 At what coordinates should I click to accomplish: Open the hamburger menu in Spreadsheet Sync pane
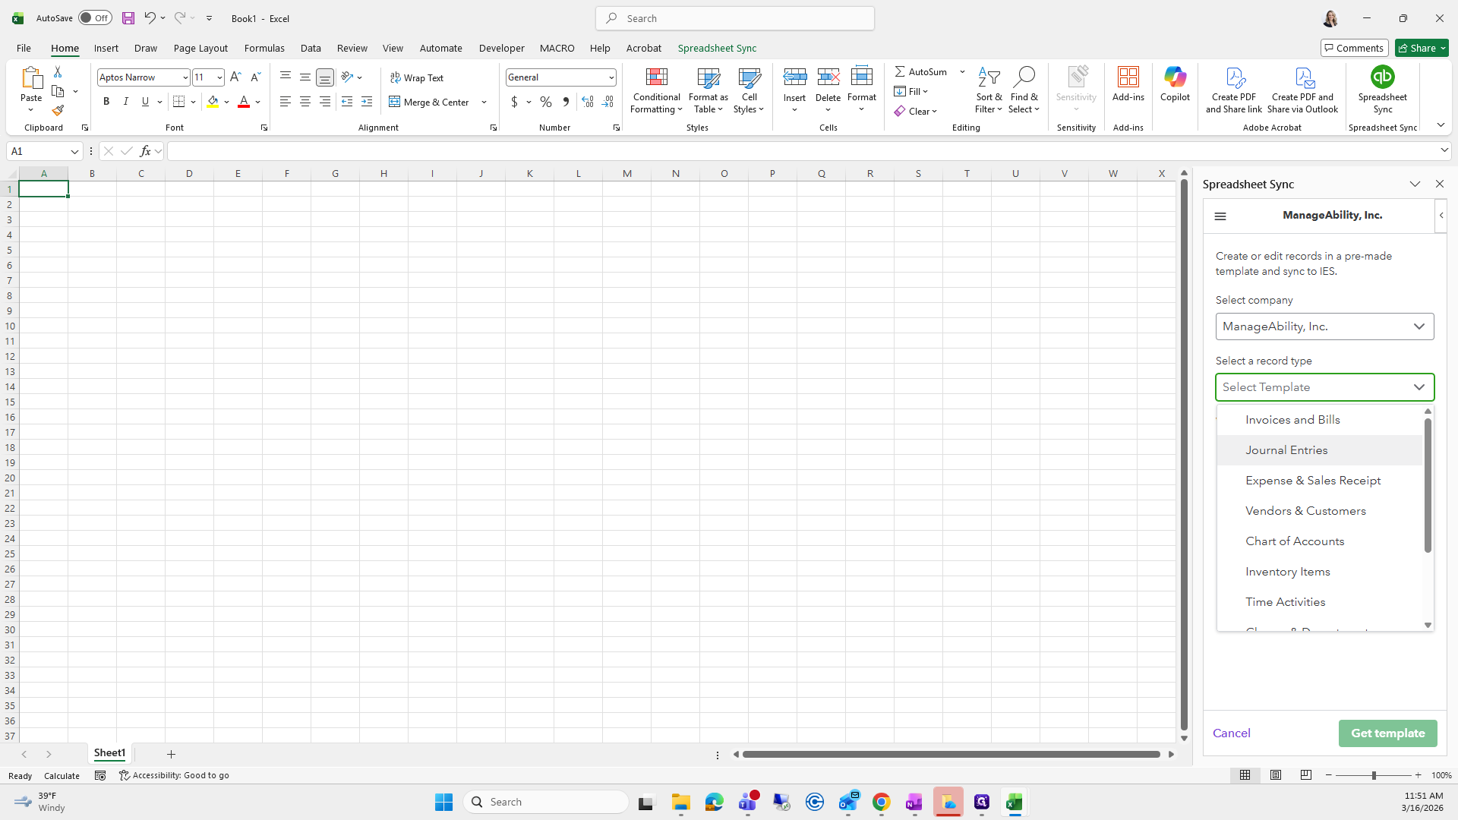(x=1220, y=216)
